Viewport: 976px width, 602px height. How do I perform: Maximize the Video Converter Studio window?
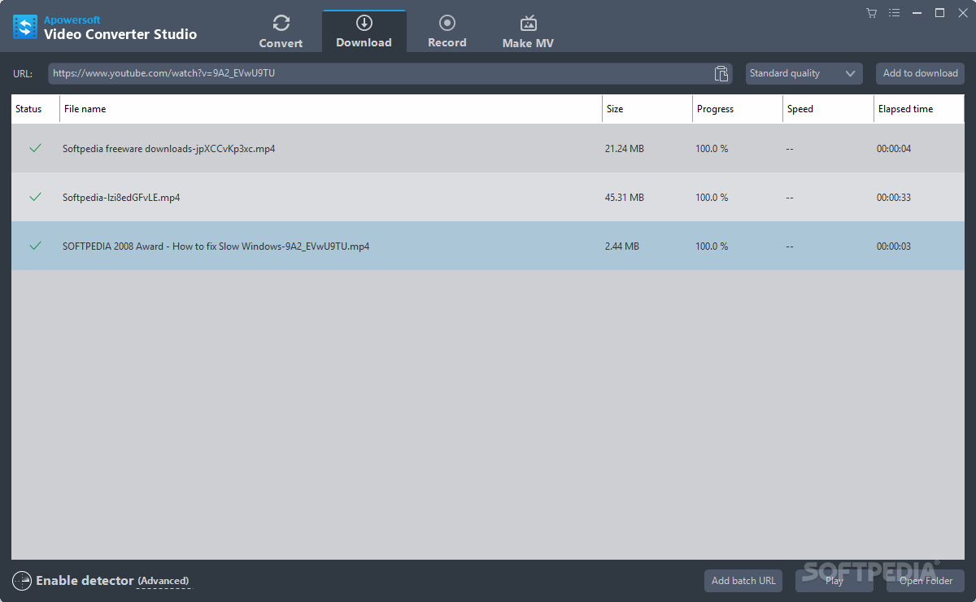click(x=939, y=13)
